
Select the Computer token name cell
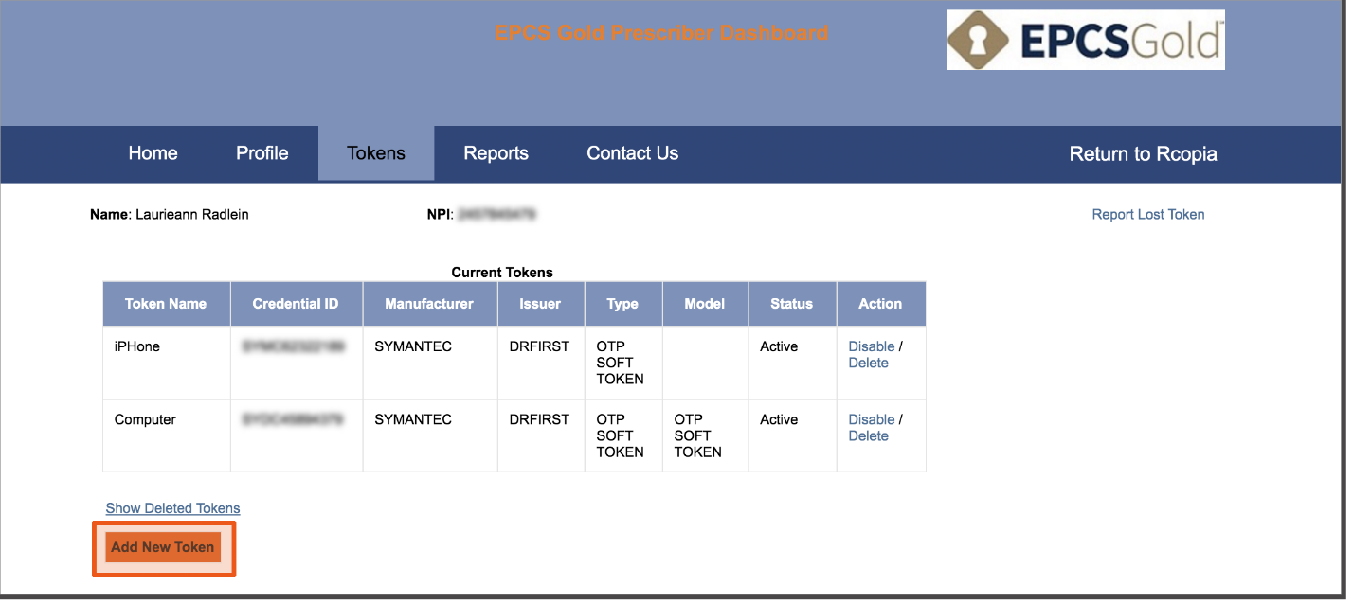tap(166, 435)
